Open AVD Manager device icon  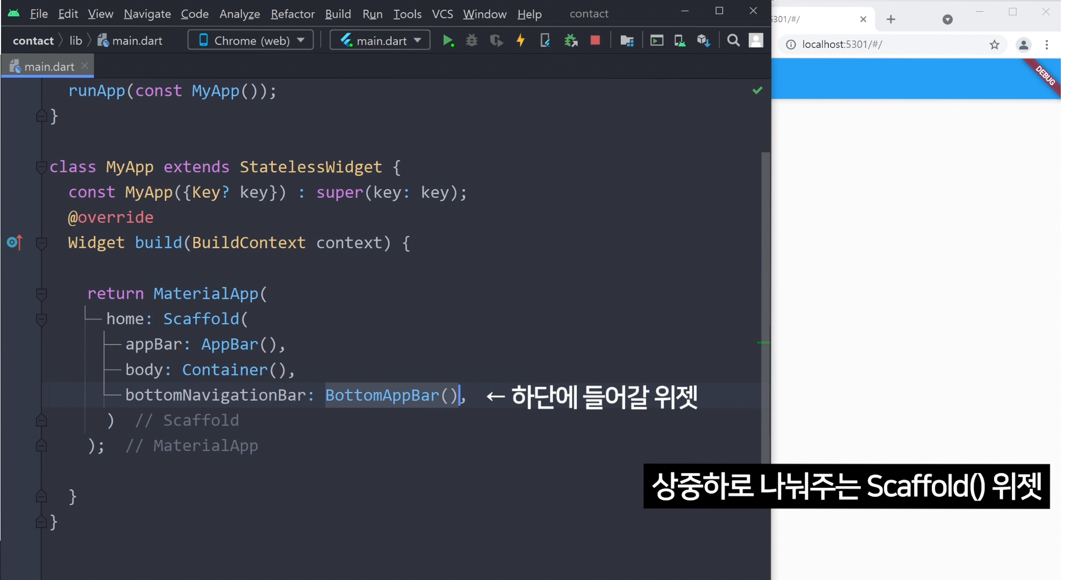pyautogui.click(x=679, y=41)
